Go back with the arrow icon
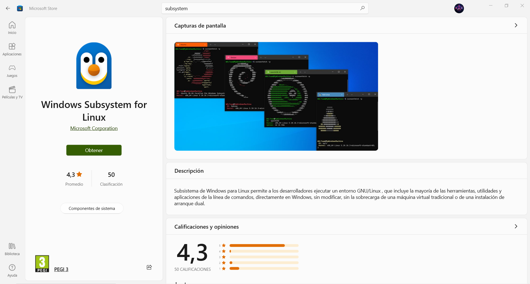530x284 pixels. tap(8, 8)
